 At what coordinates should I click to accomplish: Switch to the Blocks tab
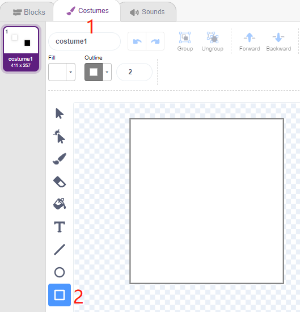point(29,12)
